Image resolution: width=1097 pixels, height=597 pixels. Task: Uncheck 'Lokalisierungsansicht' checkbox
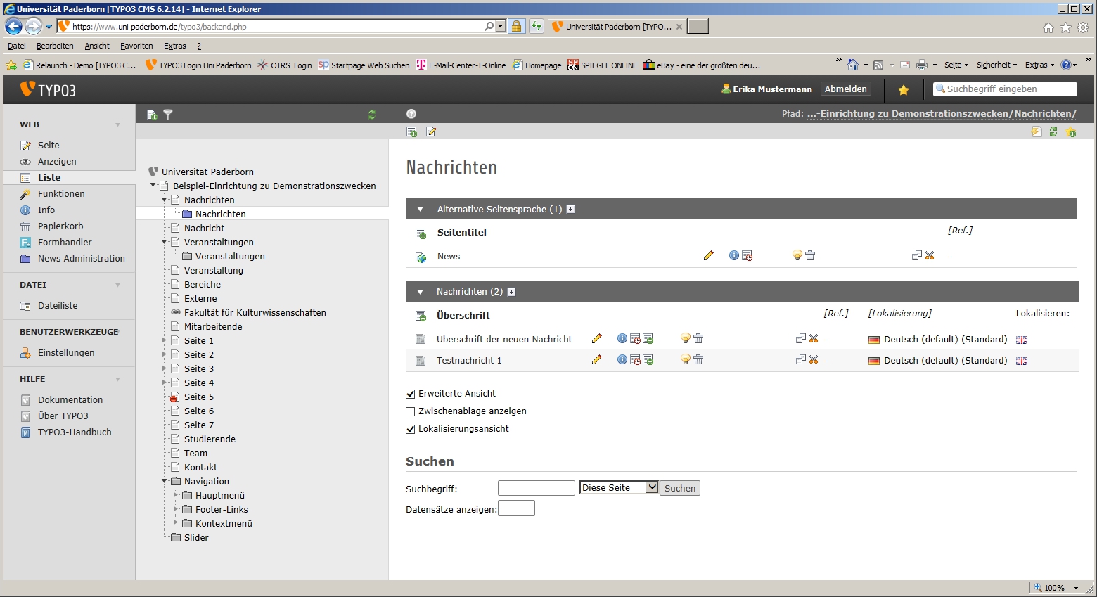coord(411,429)
